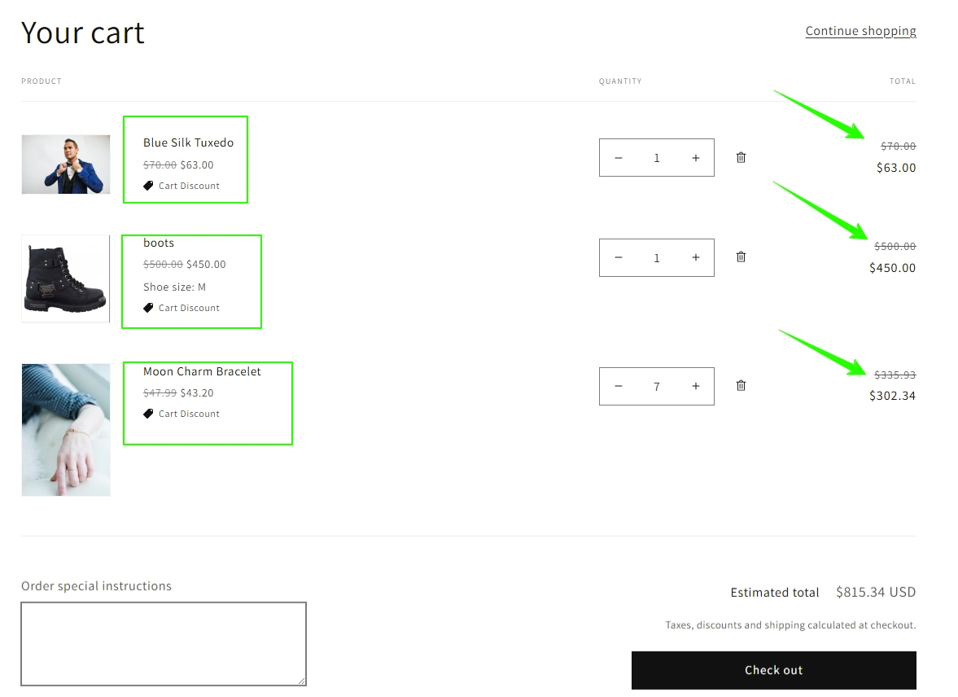This screenshot has height=697, width=958.
Task: Select the boots quantity number field
Action: pyautogui.click(x=657, y=257)
